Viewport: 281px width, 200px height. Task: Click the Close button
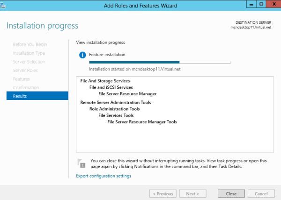click(231, 194)
